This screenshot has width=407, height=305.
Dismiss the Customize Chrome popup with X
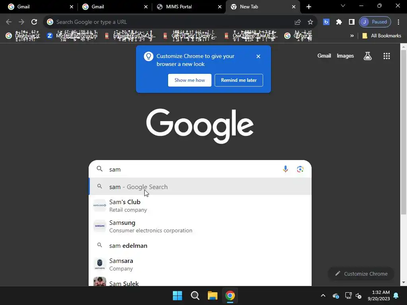[x=258, y=56]
